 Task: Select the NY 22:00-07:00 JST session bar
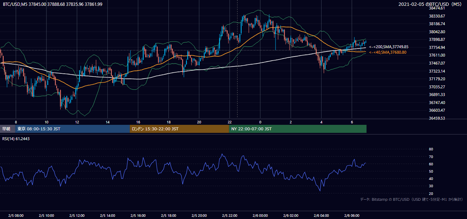(x=298, y=129)
